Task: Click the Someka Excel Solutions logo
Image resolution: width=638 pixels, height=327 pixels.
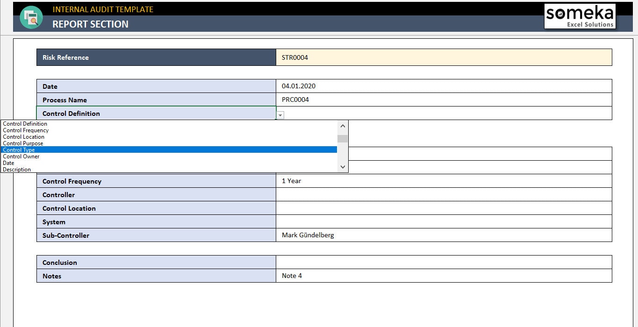Action: pos(580,16)
